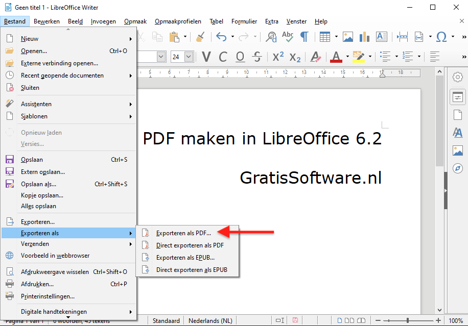This screenshot has width=468, height=326.
Task: Open the font size 24 dropdown
Action: (189, 57)
